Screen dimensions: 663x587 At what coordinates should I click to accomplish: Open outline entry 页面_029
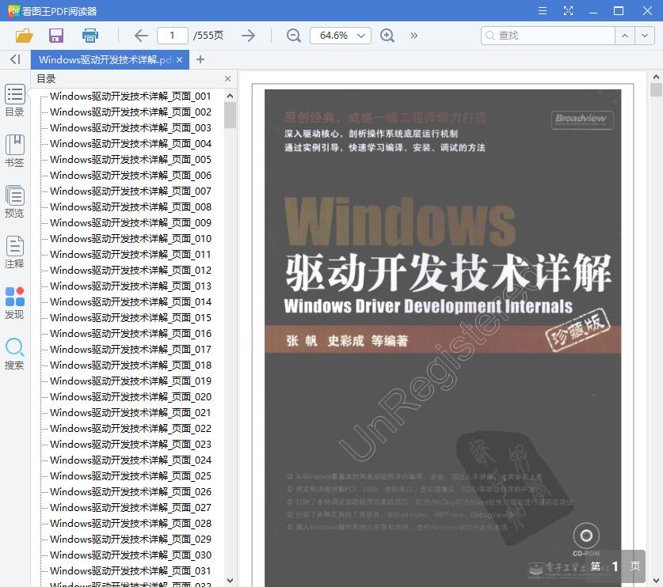pyautogui.click(x=130, y=540)
